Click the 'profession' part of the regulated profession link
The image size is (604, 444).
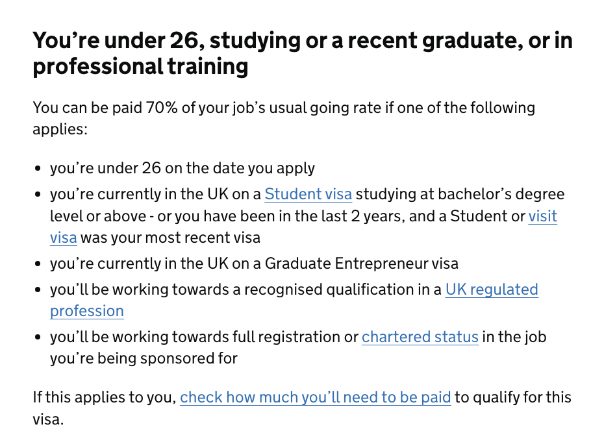pyautogui.click(x=86, y=311)
